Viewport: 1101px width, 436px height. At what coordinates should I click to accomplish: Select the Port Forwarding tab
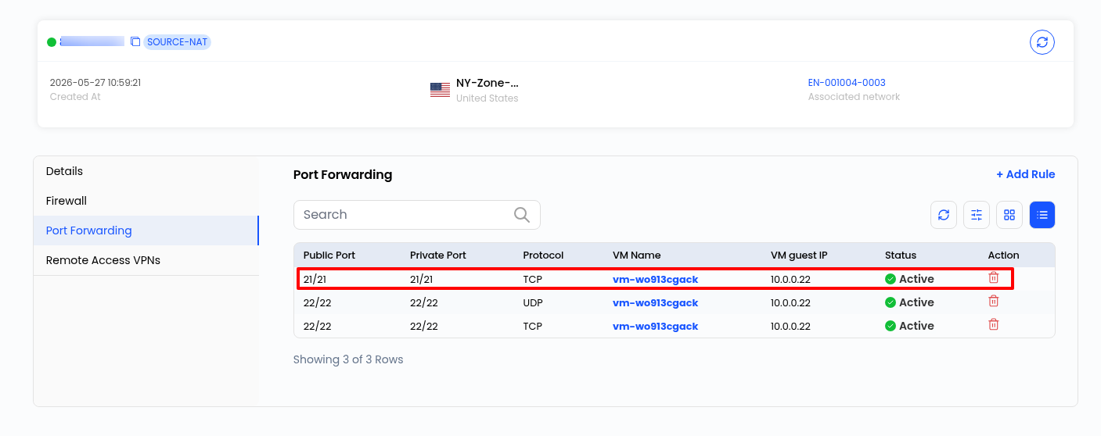(x=146, y=231)
